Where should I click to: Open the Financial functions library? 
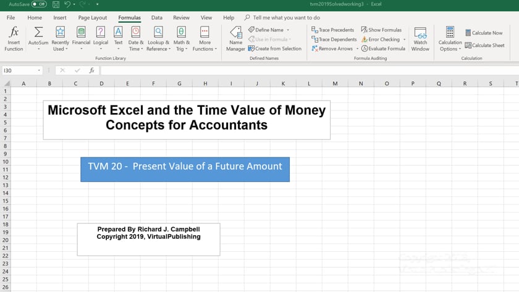81,39
